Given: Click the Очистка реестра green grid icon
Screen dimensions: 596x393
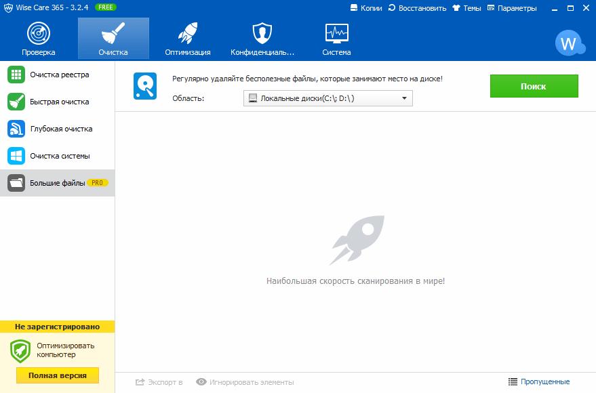Looking at the screenshot, I should [x=16, y=75].
